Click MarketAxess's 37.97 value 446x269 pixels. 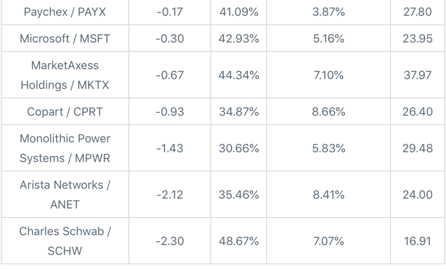[418, 75]
